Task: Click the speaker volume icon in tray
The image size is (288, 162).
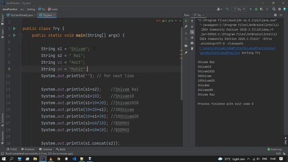Action: coord(258,159)
